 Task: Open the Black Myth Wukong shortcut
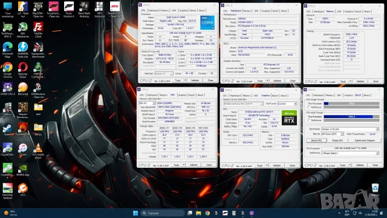[84, 10]
